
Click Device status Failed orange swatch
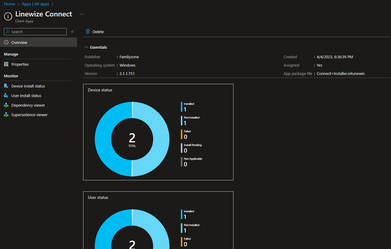coord(181,134)
